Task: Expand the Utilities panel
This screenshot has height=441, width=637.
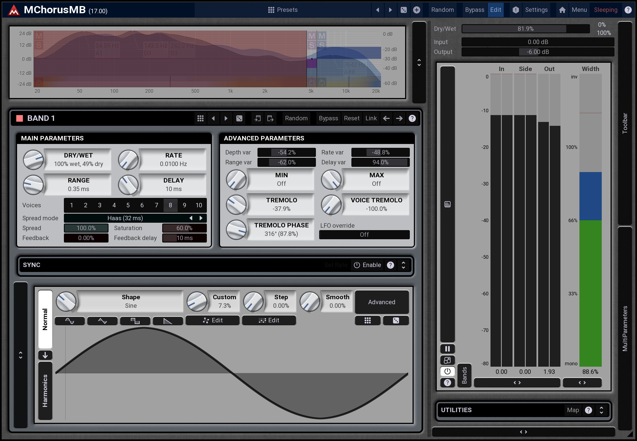Action: pos(601,410)
